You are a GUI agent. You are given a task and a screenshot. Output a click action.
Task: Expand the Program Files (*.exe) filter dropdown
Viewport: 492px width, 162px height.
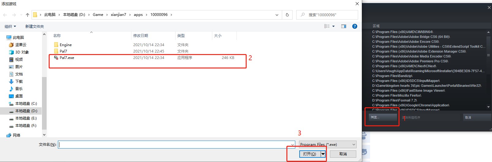pos(327,144)
